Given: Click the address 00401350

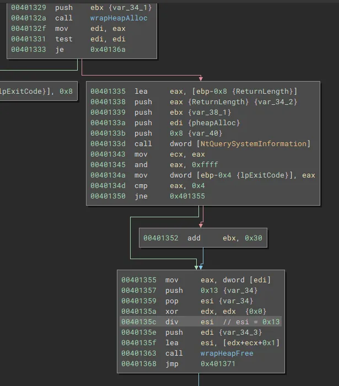Looking at the screenshot, I should (x=107, y=196).
